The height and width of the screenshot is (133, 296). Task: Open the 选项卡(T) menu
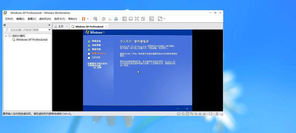tap(60, 19)
